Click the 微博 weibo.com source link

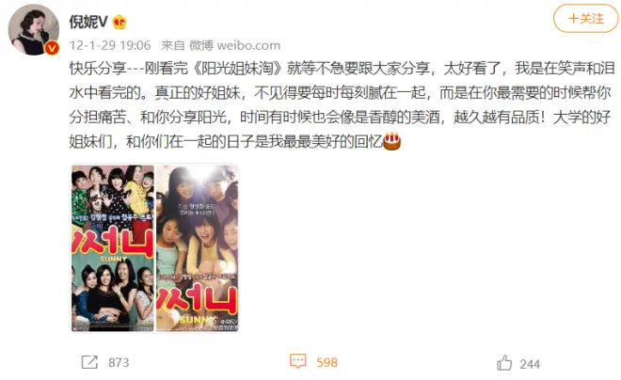[234, 45]
